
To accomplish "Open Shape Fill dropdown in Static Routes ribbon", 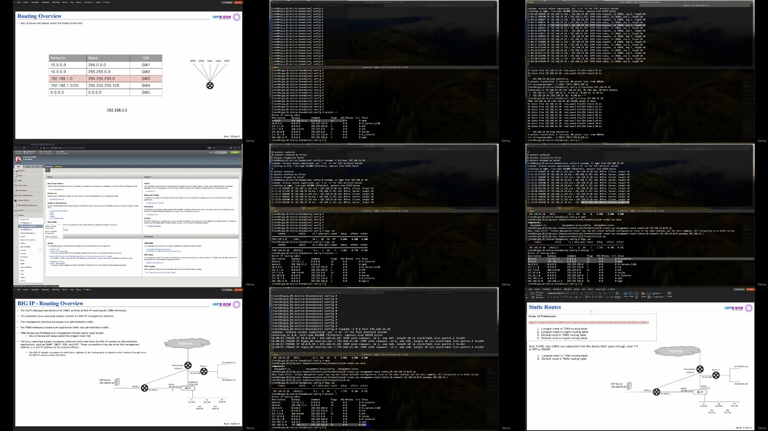I will pos(657,293).
